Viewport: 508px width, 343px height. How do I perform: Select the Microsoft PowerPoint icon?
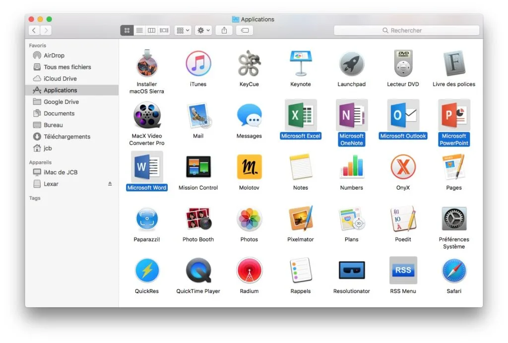point(454,115)
